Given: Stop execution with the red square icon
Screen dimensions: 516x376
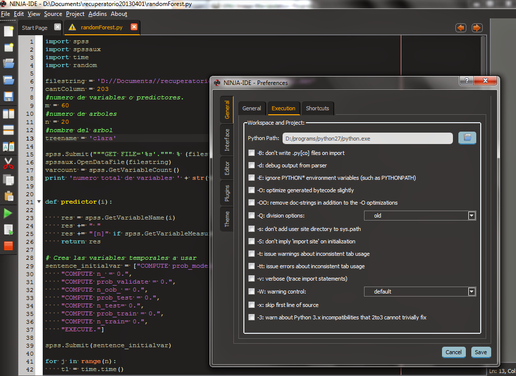Looking at the screenshot, I should (x=8, y=246).
